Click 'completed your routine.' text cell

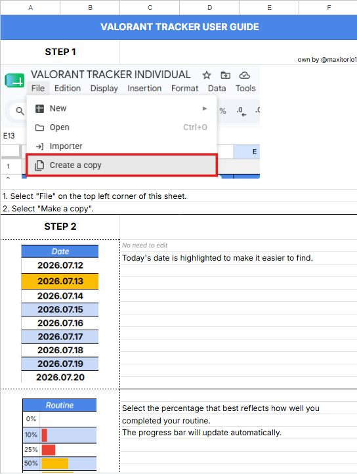[166, 421]
